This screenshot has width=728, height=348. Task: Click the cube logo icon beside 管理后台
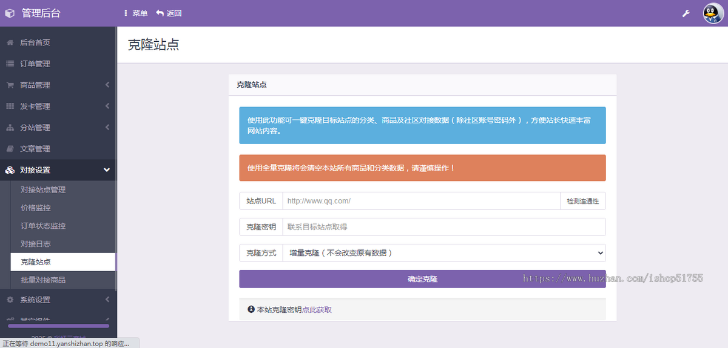[x=10, y=13]
